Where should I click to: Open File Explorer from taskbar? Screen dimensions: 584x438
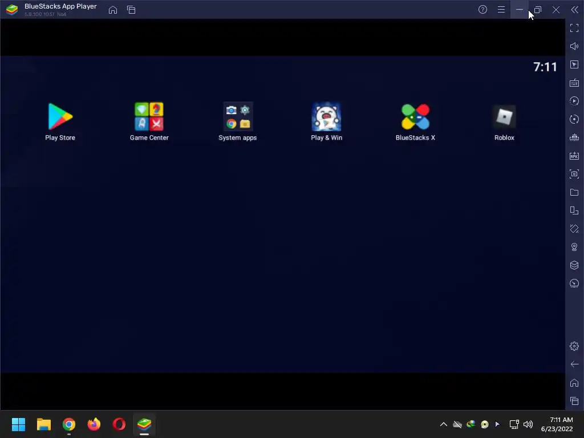tap(43, 424)
